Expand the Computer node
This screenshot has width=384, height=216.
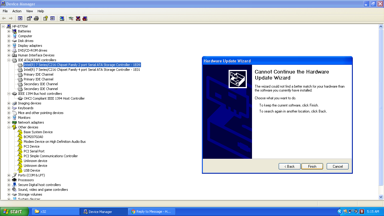point(9,36)
